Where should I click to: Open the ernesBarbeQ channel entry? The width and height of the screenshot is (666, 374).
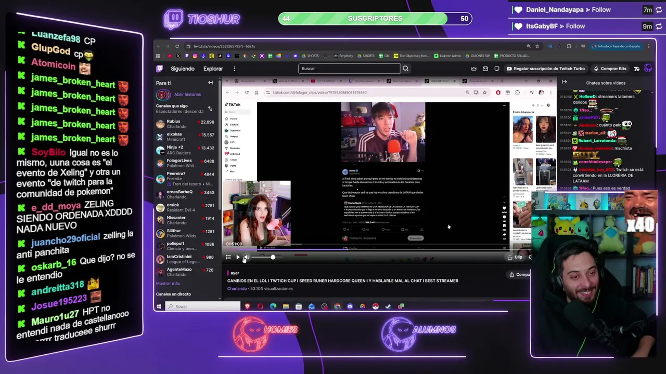coord(185,194)
